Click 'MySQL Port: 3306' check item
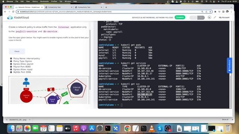The height and width of the screenshot is (134, 239). [x=22, y=72]
